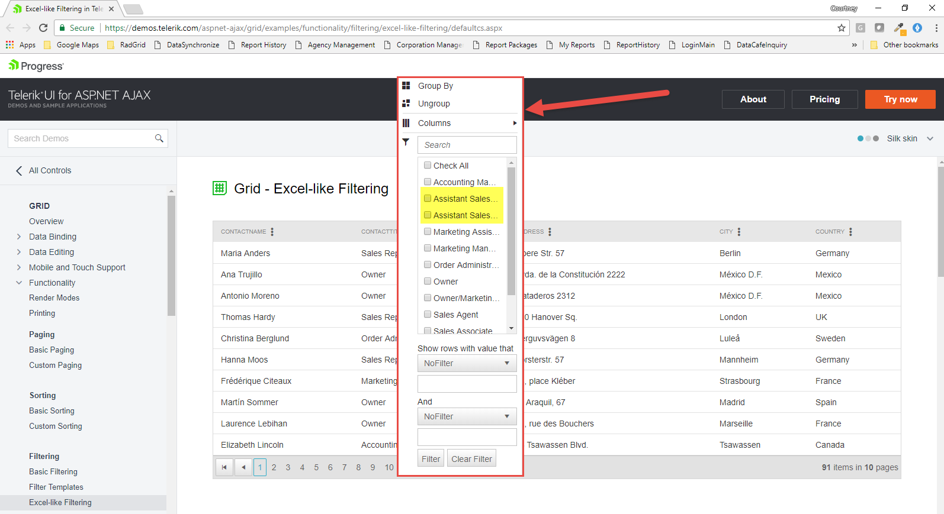The width and height of the screenshot is (944, 514).
Task: Open the Columns submenu
Action: click(458, 123)
